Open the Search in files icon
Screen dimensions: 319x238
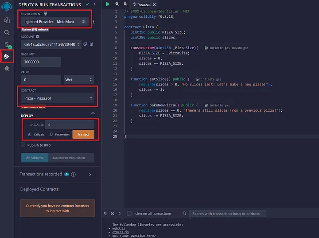tap(7, 32)
